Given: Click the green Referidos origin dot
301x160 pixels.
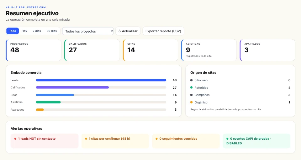Looking at the screenshot, I should (x=191, y=87).
